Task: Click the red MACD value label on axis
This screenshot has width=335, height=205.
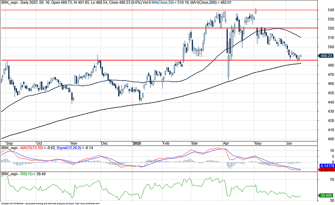Action: (326, 170)
